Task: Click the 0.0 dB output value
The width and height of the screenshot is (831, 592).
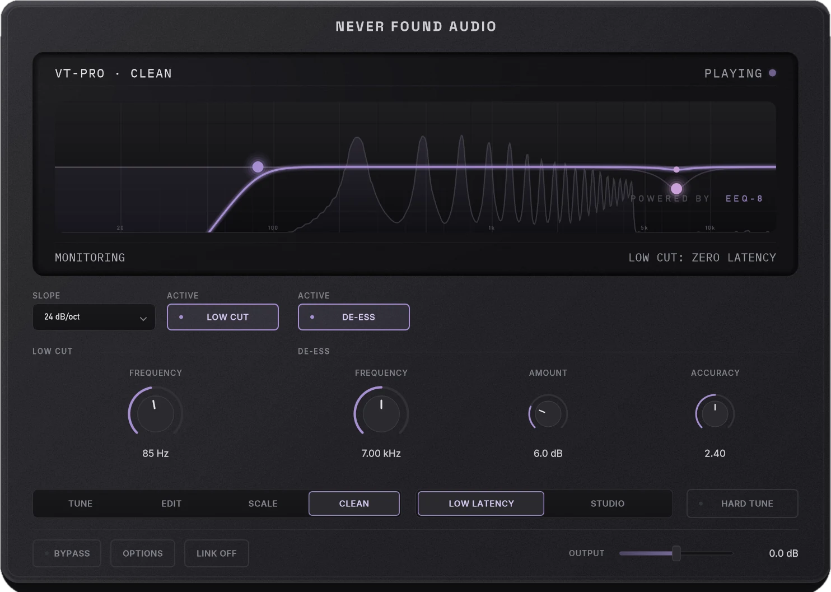Action: (784, 553)
